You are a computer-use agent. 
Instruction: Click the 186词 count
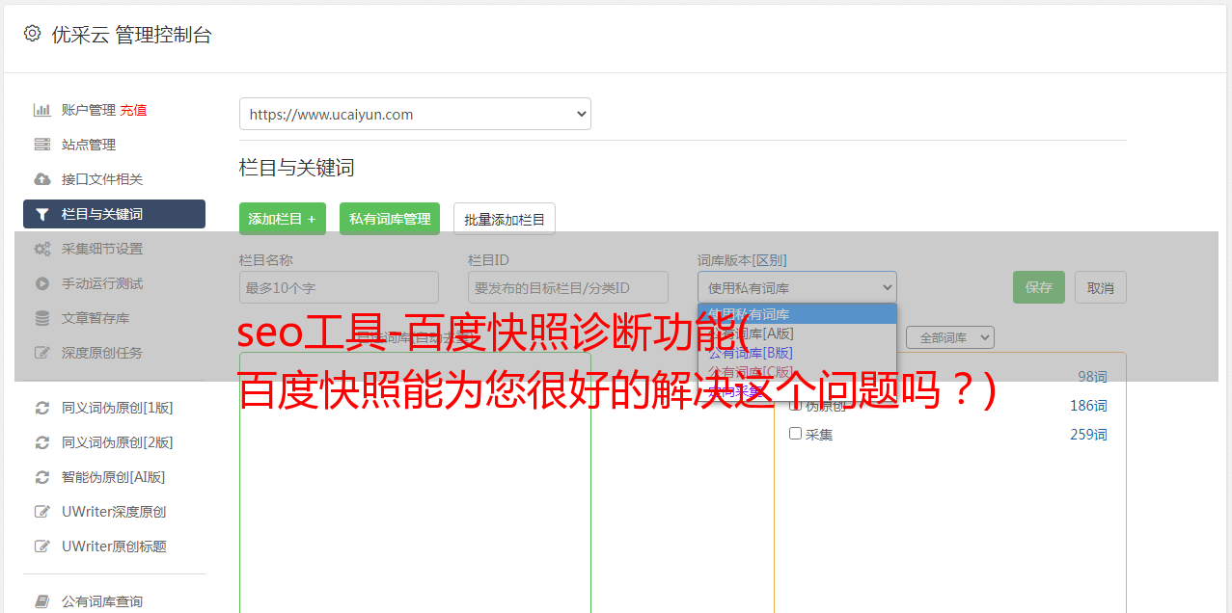[1088, 406]
